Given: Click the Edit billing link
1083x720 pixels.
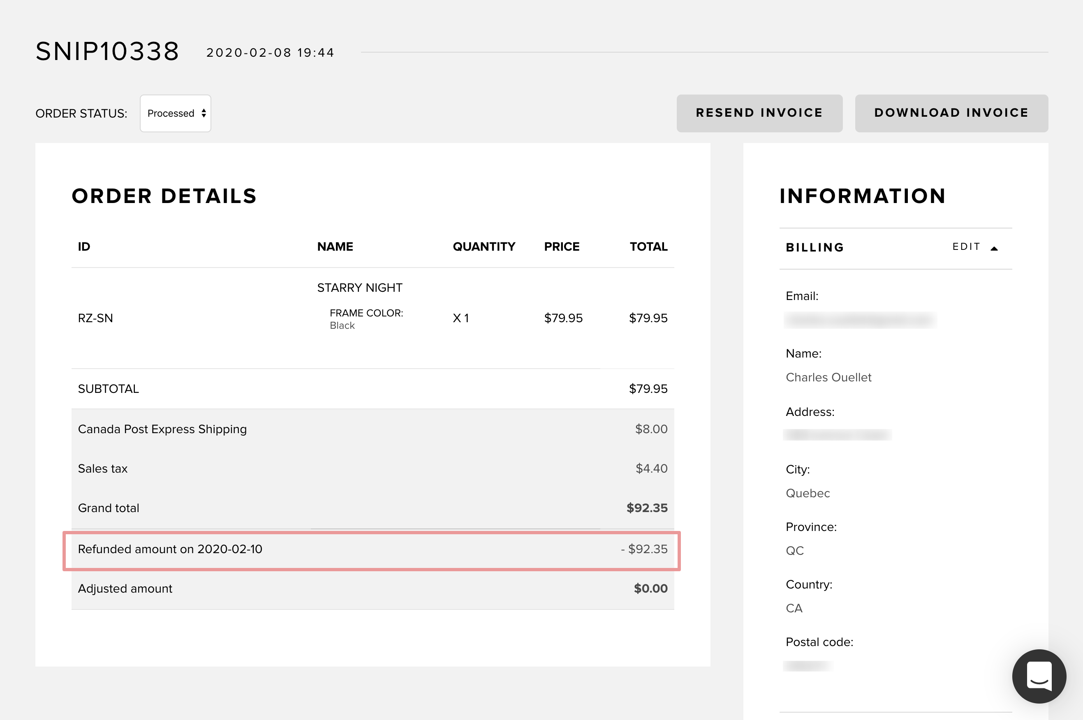Looking at the screenshot, I should 966,247.
